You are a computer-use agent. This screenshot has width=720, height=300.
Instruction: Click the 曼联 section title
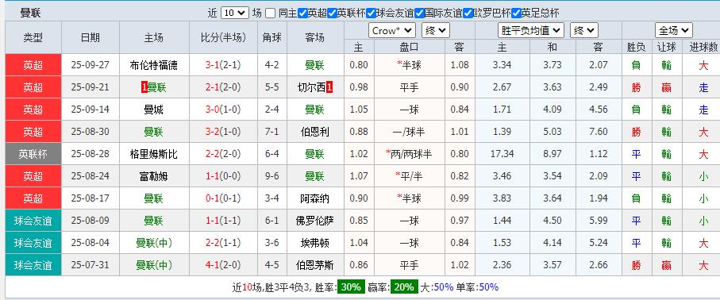pyautogui.click(x=30, y=13)
